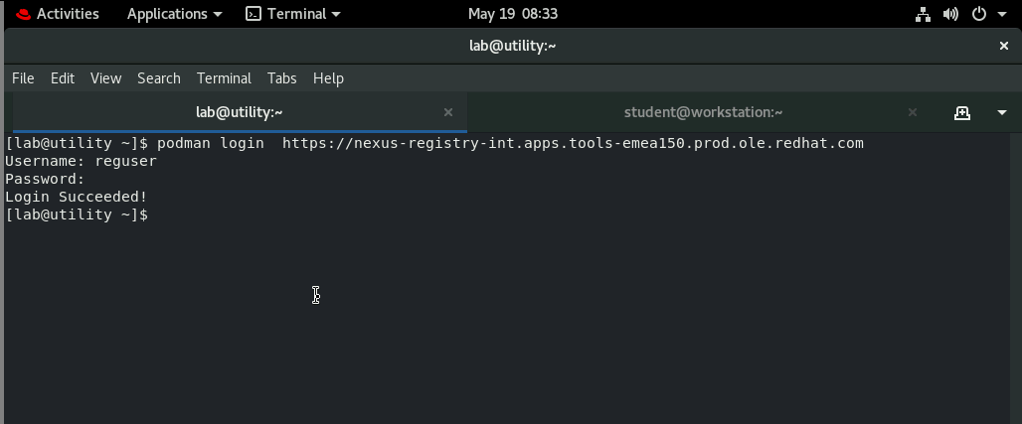Open the View menu
The image size is (1022, 424).
click(105, 78)
